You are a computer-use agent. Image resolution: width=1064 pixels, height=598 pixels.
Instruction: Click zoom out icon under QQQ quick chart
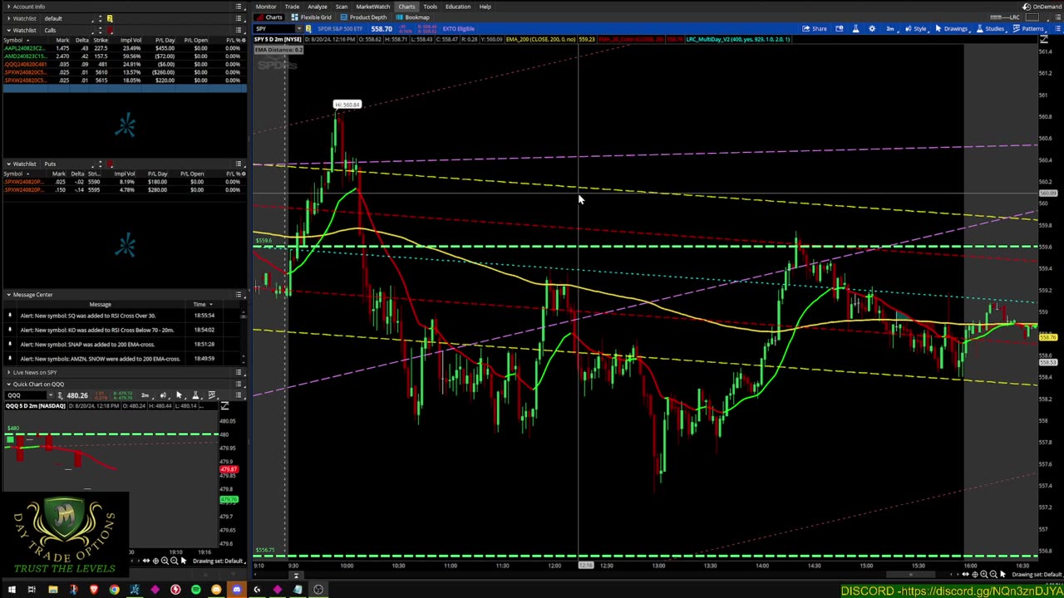[174, 561]
